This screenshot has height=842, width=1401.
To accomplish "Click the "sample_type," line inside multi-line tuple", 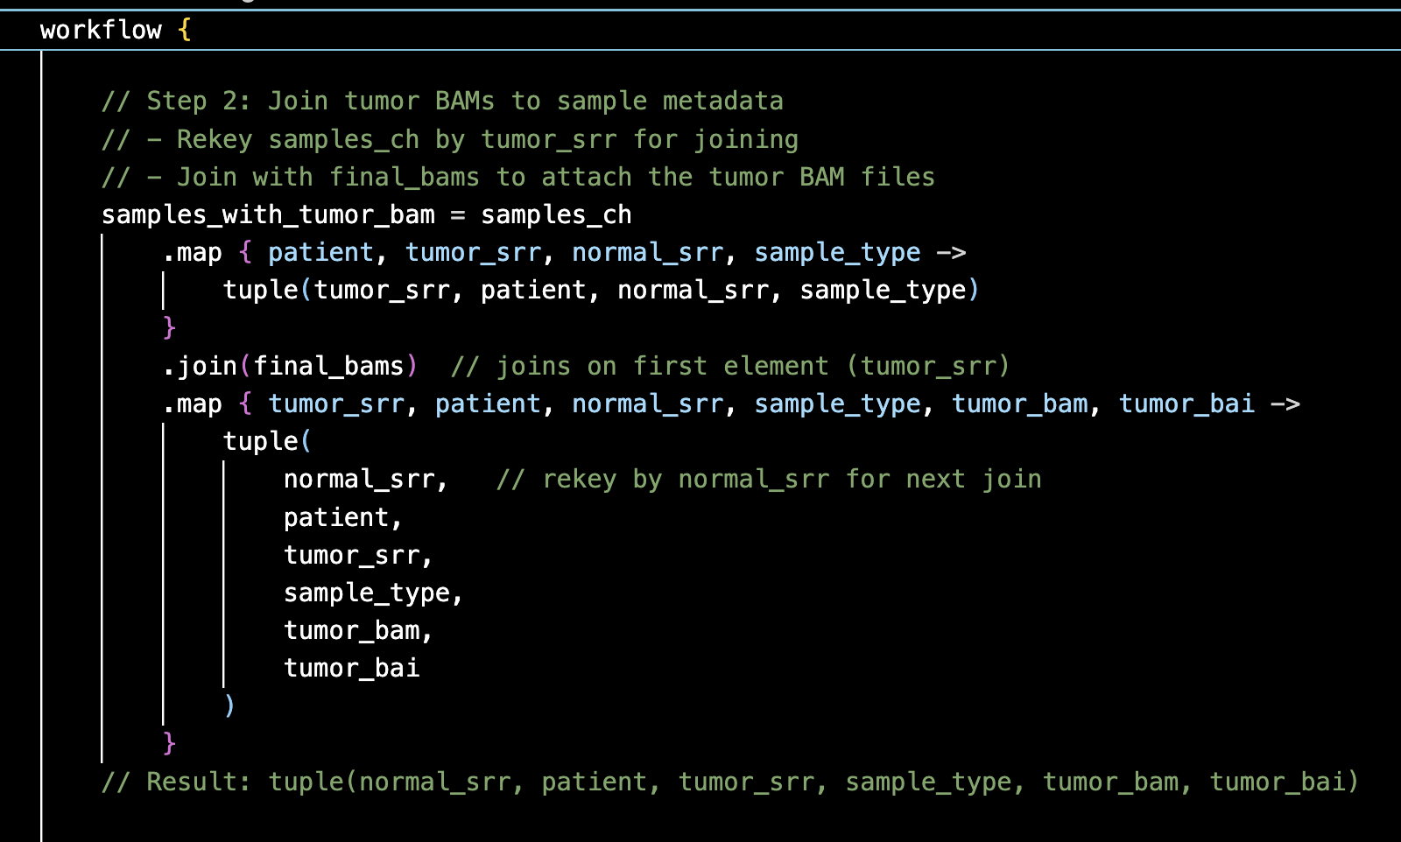I will tap(372, 593).
